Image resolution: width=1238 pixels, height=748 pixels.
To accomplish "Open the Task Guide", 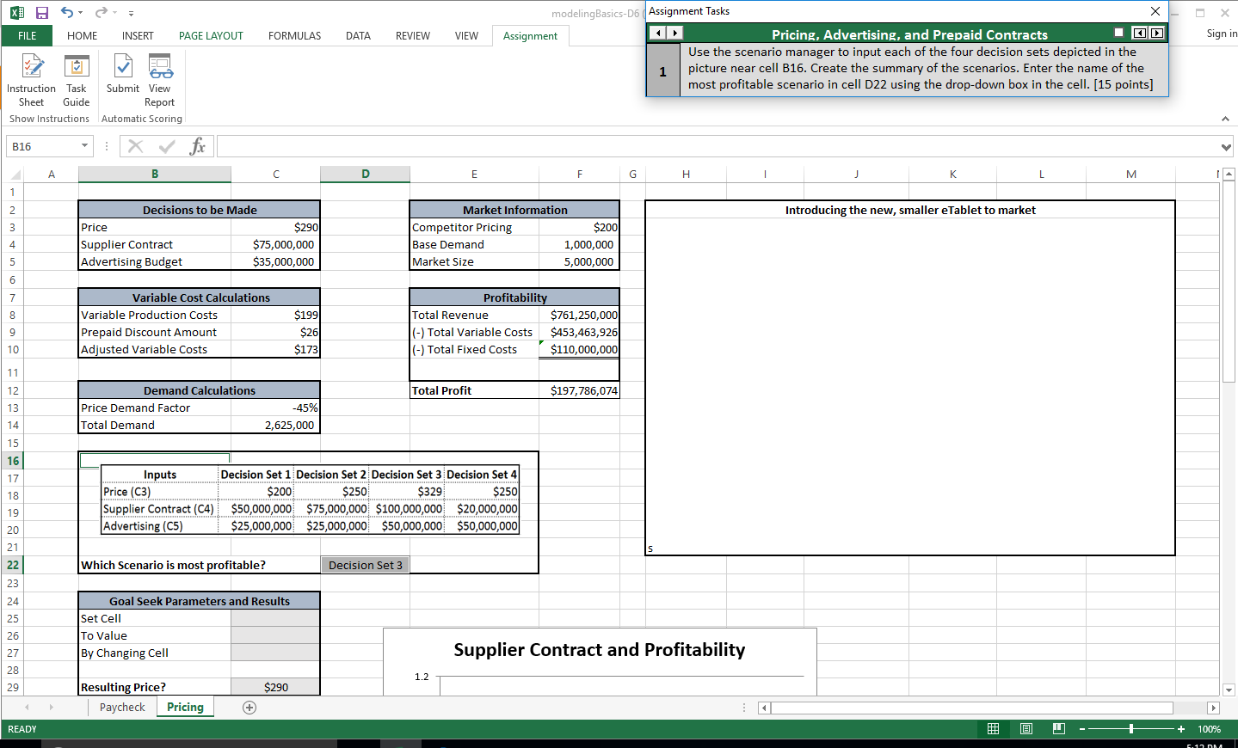I will (x=77, y=80).
